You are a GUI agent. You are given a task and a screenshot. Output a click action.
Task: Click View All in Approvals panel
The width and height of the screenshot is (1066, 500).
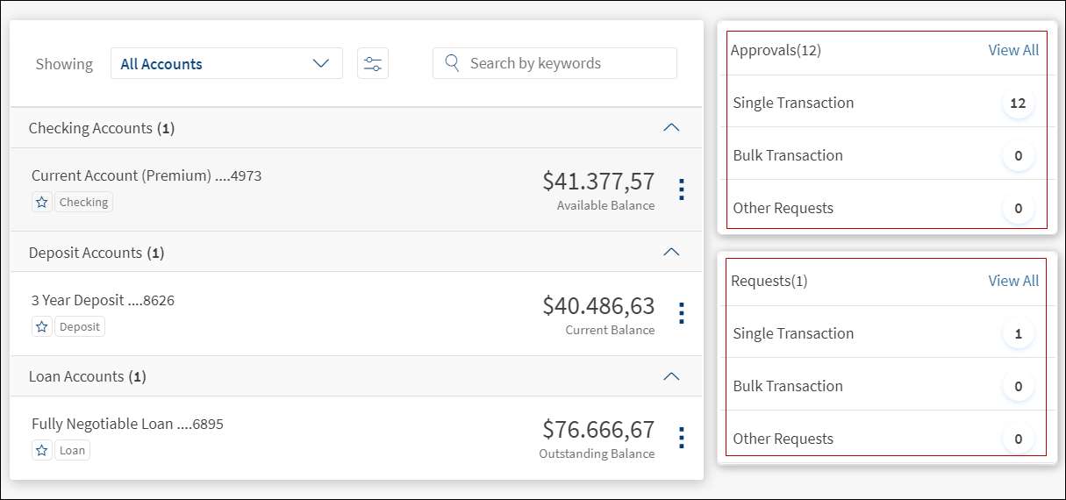(x=1013, y=50)
